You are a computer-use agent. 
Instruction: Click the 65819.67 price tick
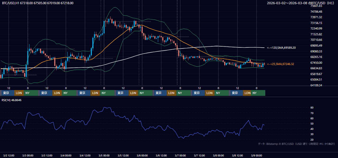coord(316,74)
